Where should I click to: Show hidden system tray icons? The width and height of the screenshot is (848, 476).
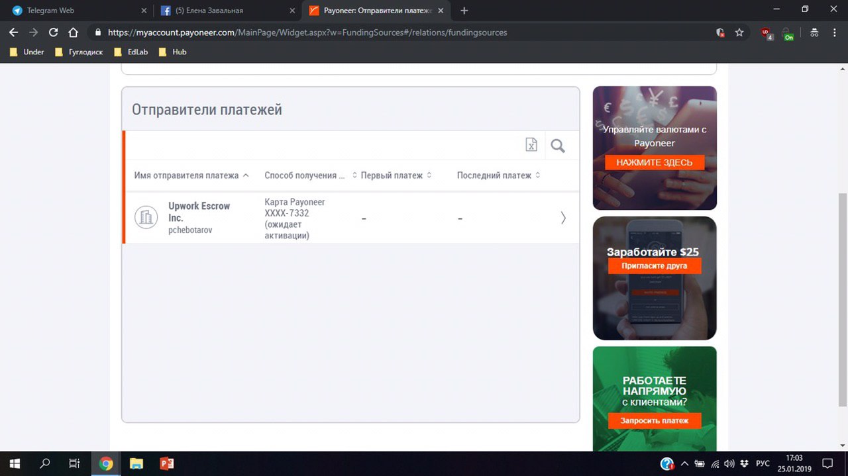[684, 463]
